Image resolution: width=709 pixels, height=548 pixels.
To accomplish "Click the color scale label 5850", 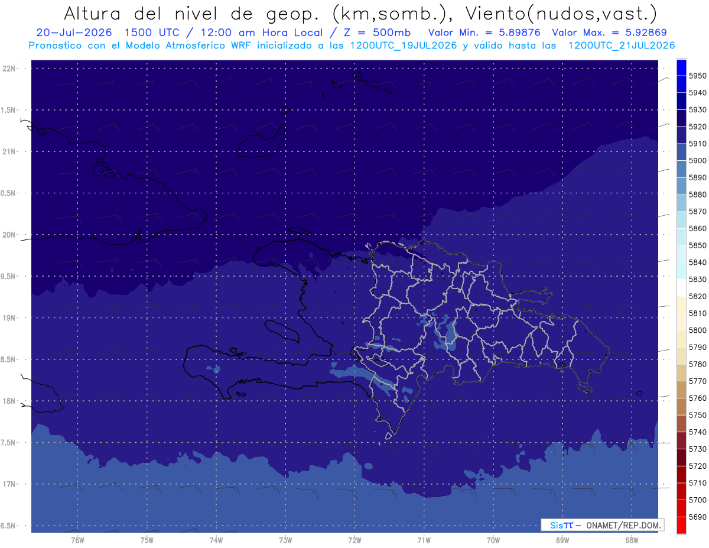I will pos(697,245).
